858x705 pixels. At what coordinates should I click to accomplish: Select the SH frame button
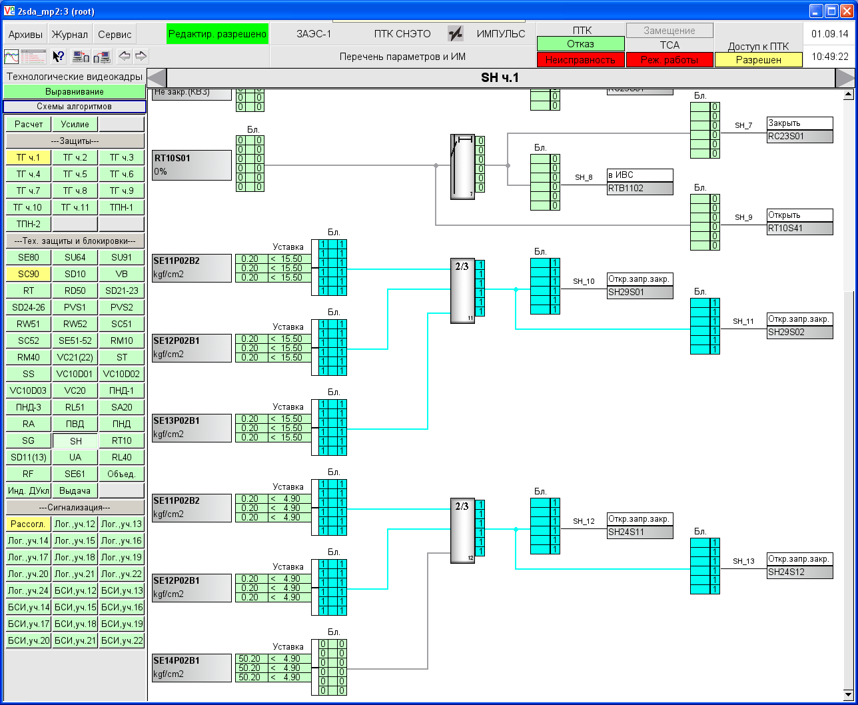click(x=75, y=440)
